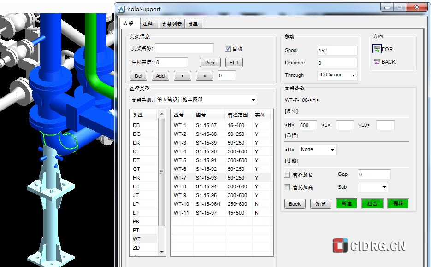Select the FOR direction icon
The width and height of the screenshot is (431, 267).
(377, 49)
